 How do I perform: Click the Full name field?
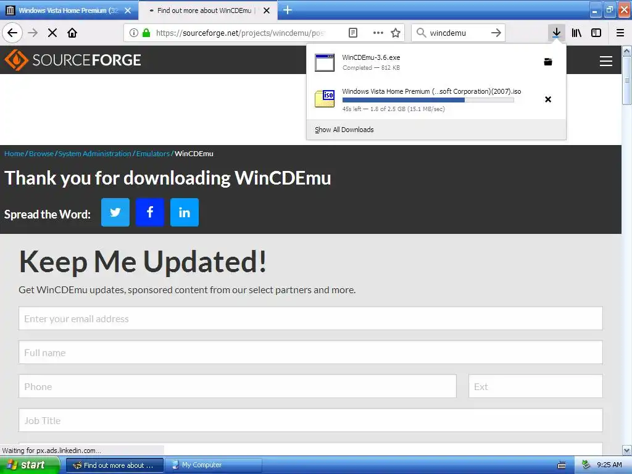tap(311, 352)
